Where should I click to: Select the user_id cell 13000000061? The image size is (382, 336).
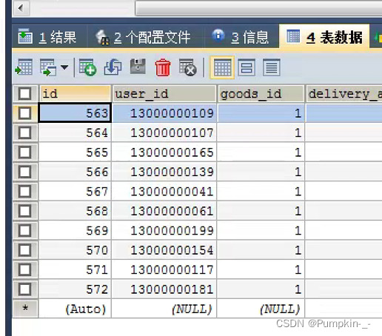click(x=164, y=211)
